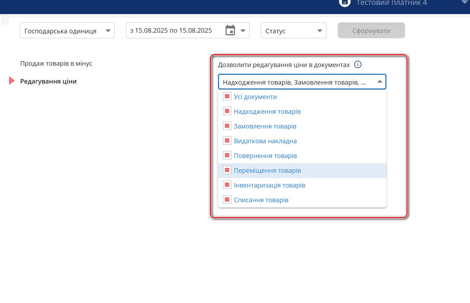Select the Продаж товарів в мінус section
The width and height of the screenshot is (470, 303).
(56, 64)
